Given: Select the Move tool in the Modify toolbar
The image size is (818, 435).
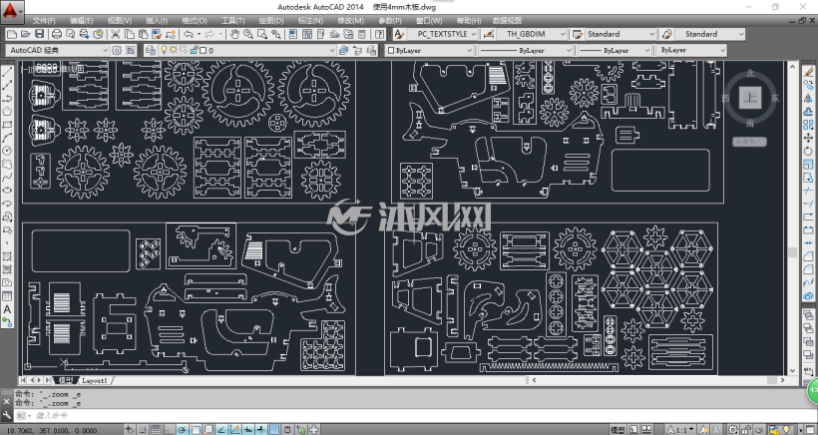Looking at the screenshot, I should 809,138.
